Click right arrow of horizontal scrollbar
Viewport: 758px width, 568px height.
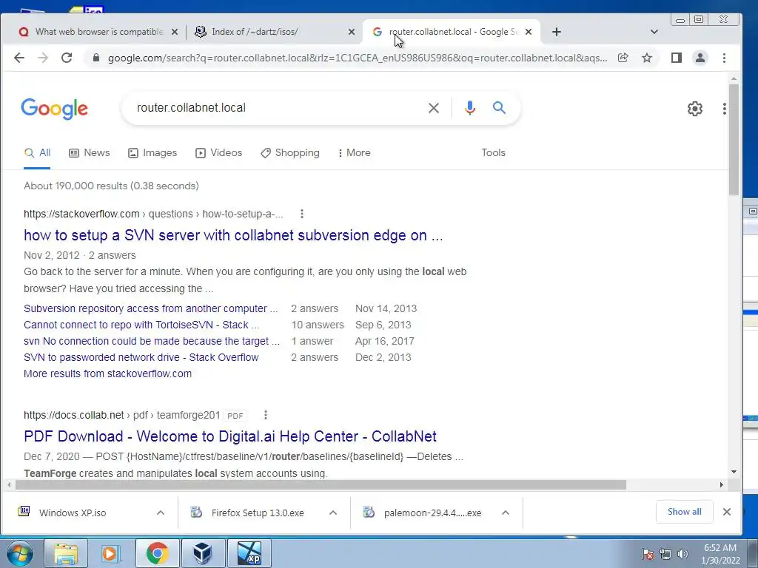[721, 484]
